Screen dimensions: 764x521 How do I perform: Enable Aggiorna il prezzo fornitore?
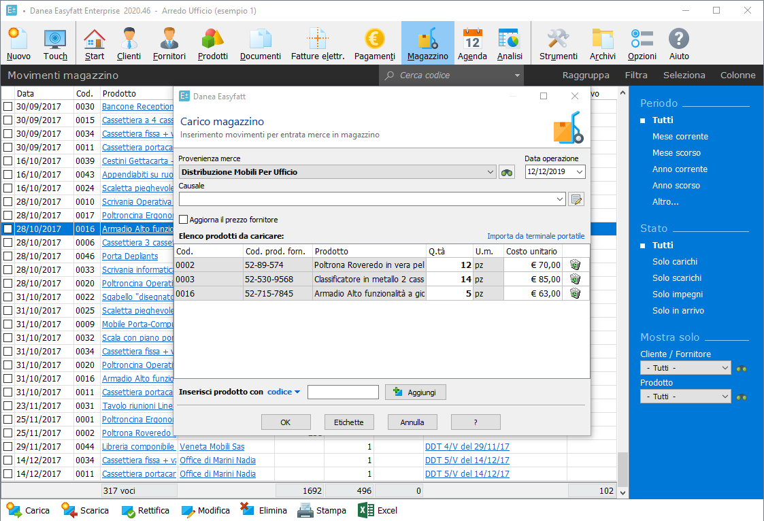point(183,219)
